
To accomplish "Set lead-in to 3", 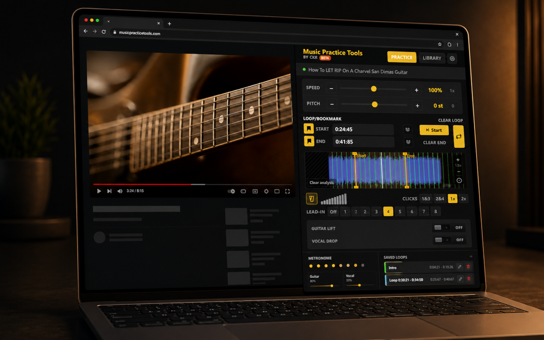I will [x=376, y=212].
